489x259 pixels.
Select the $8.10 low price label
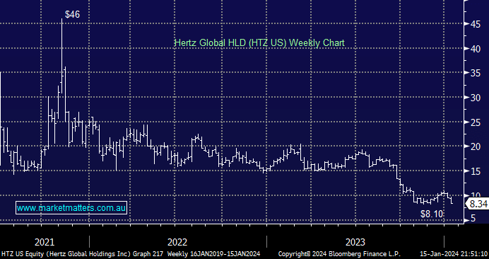tap(432, 214)
